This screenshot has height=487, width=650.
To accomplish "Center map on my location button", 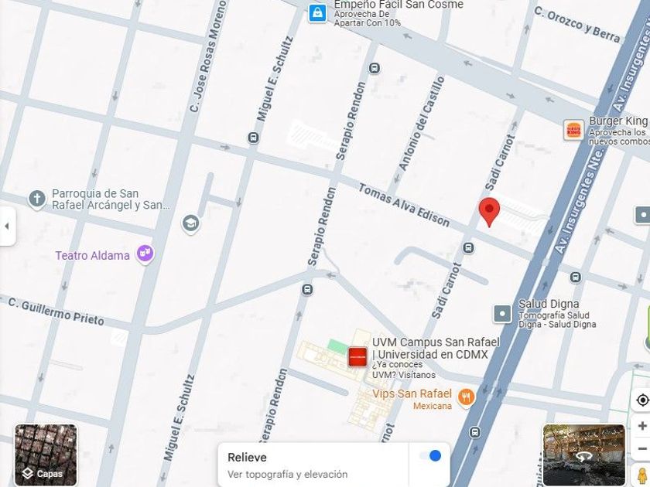I will tap(642, 400).
